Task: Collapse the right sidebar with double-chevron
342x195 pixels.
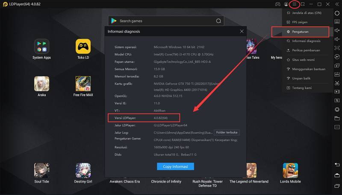Action: pyautogui.click(x=337, y=4)
